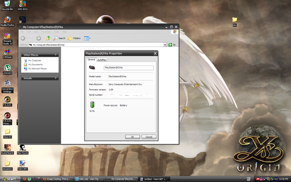Screen dimensions: 291x182
Task: Select the µTorrent desktop icon
Action: click(x=7, y=70)
